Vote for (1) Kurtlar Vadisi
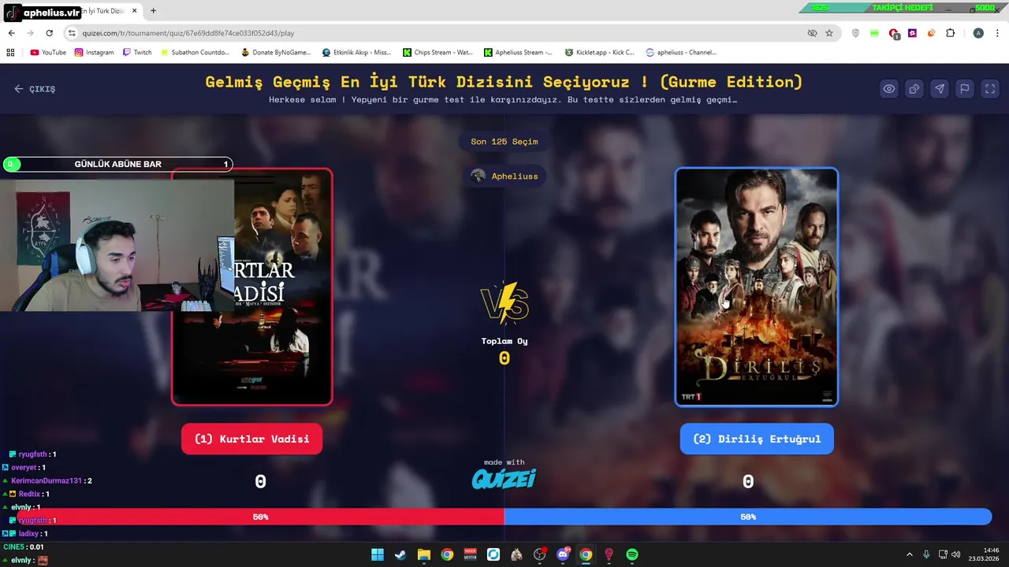The height and width of the screenshot is (567, 1009). [x=251, y=439]
